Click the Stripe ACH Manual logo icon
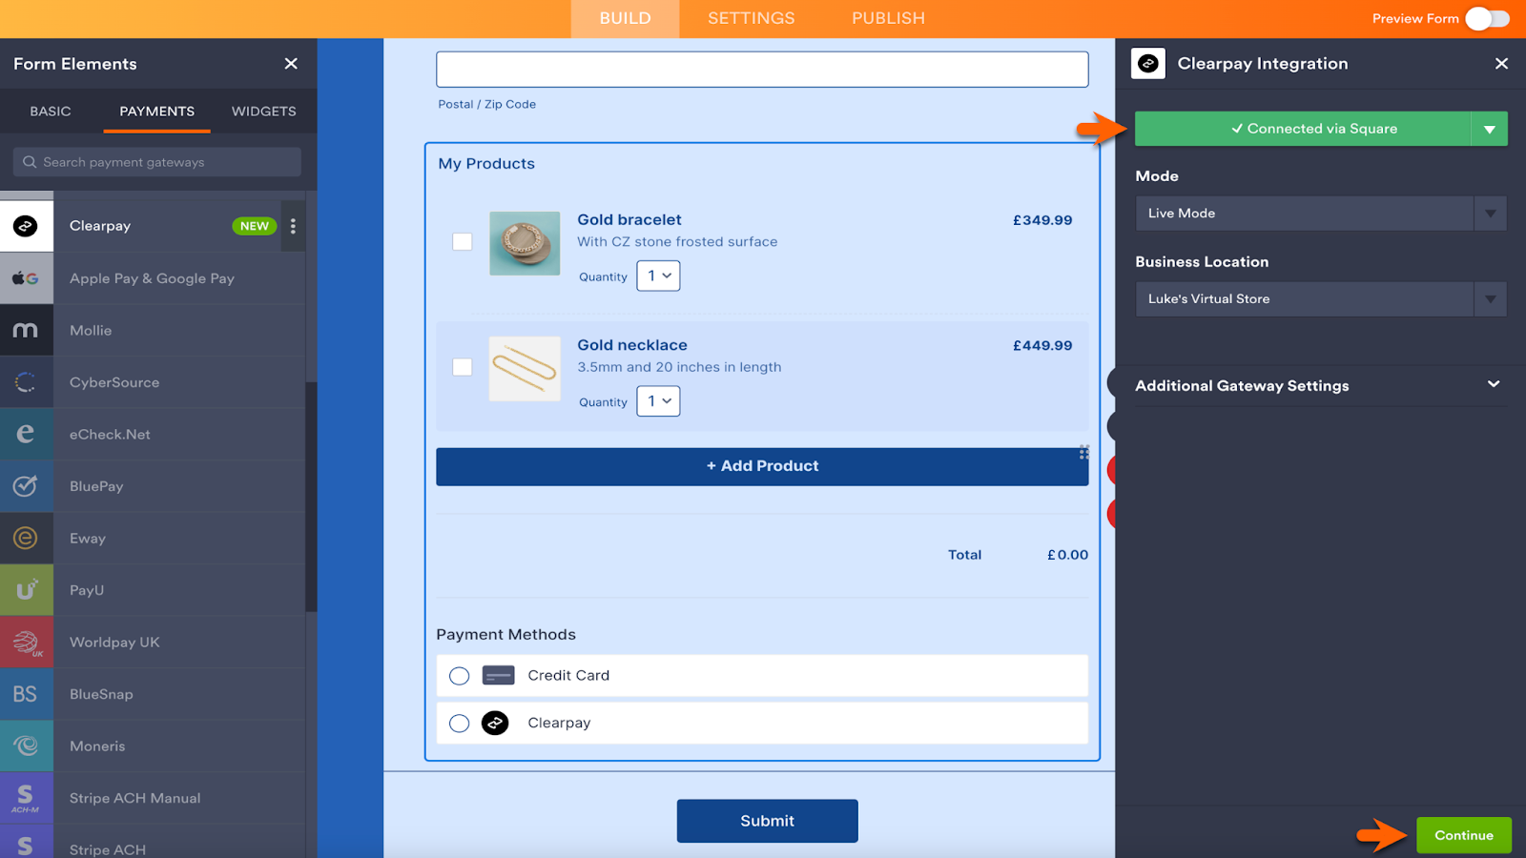1526x858 pixels. (26, 798)
